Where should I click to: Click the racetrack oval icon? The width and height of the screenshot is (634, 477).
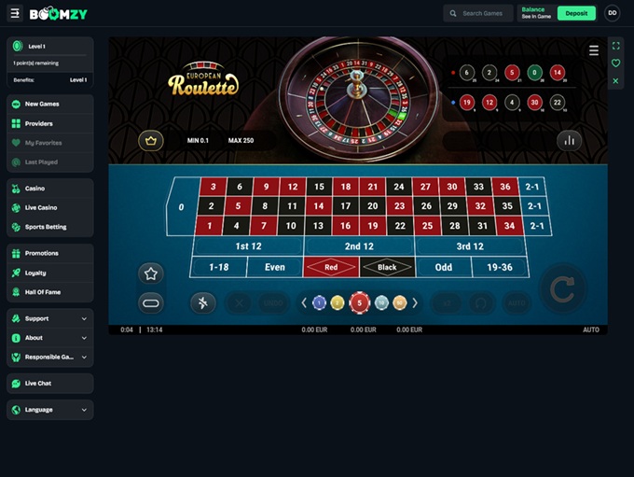151,303
